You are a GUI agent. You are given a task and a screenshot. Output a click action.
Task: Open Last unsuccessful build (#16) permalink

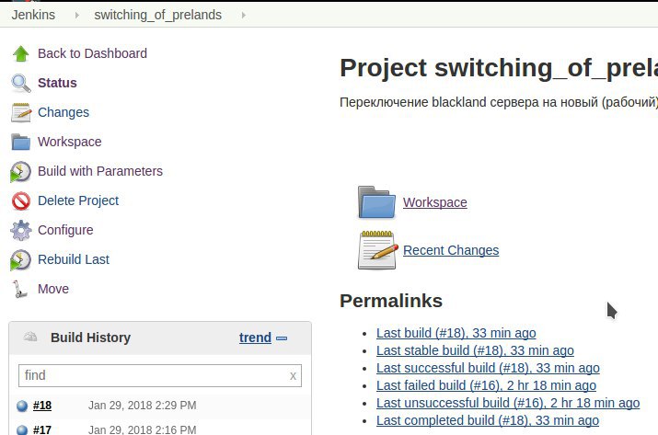click(x=508, y=403)
